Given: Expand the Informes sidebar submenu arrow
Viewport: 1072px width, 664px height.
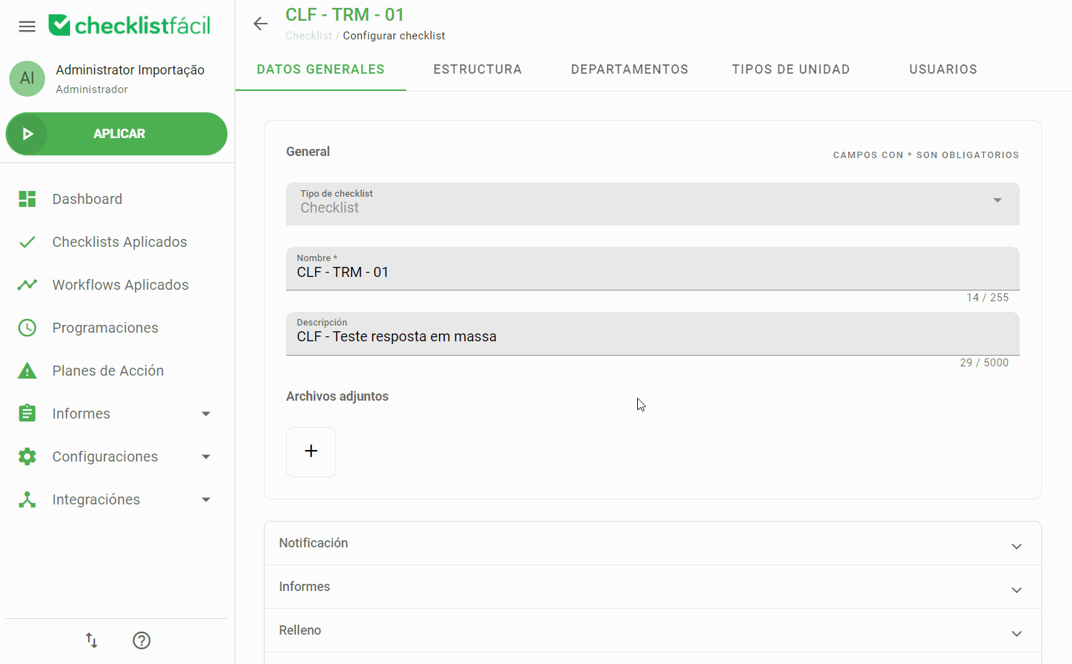Looking at the screenshot, I should (206, 414).
